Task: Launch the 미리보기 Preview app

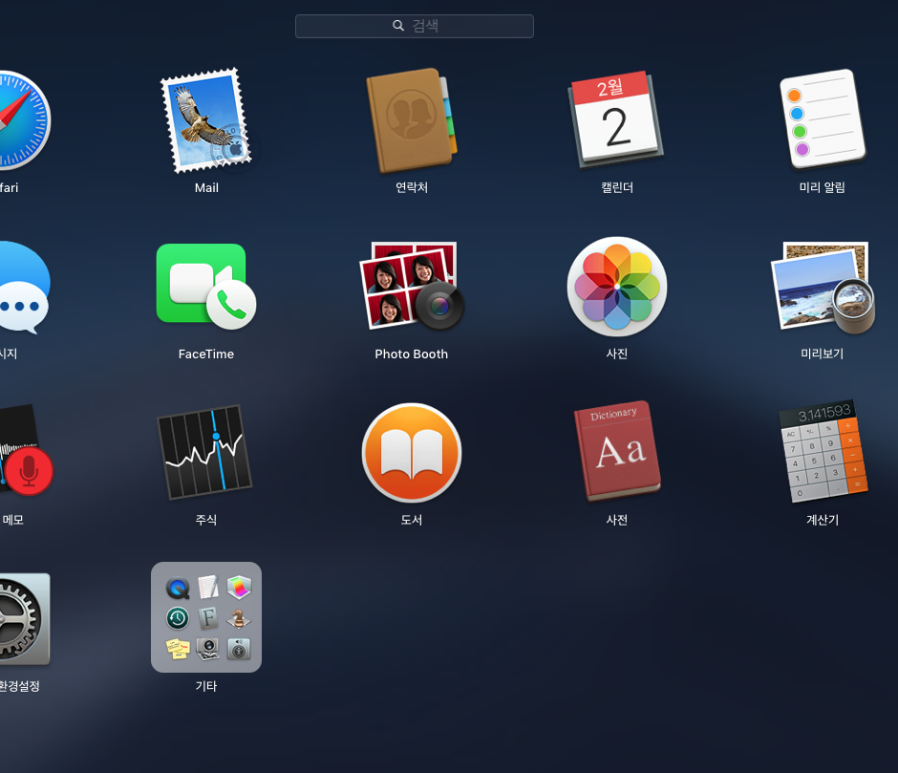Action: click(823, 287)
